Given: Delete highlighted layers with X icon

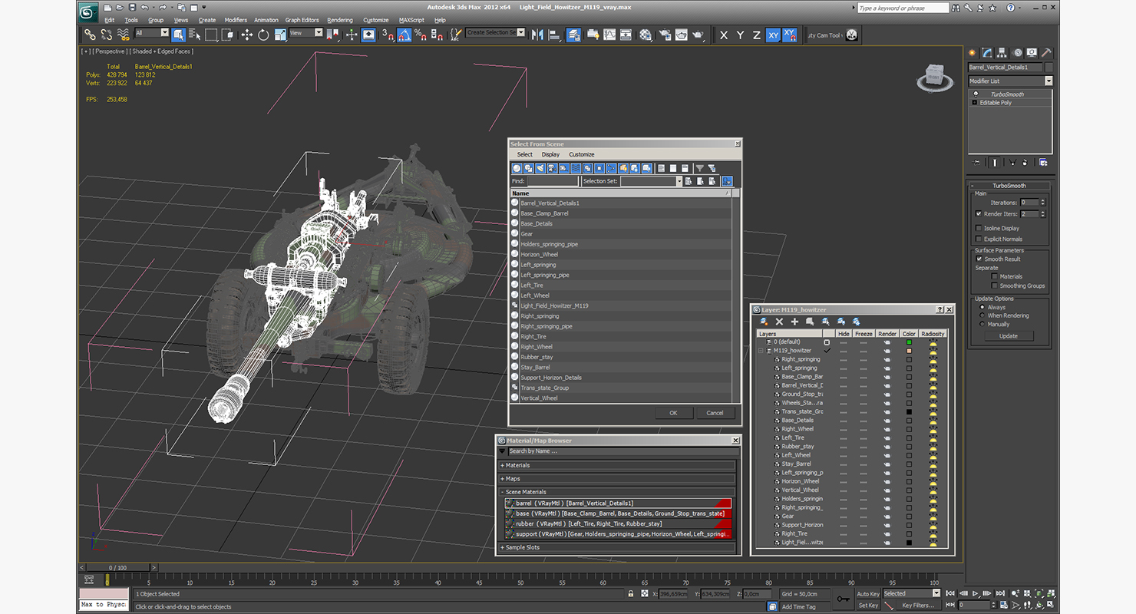Looking at the screenshot, I should [779, 322].
